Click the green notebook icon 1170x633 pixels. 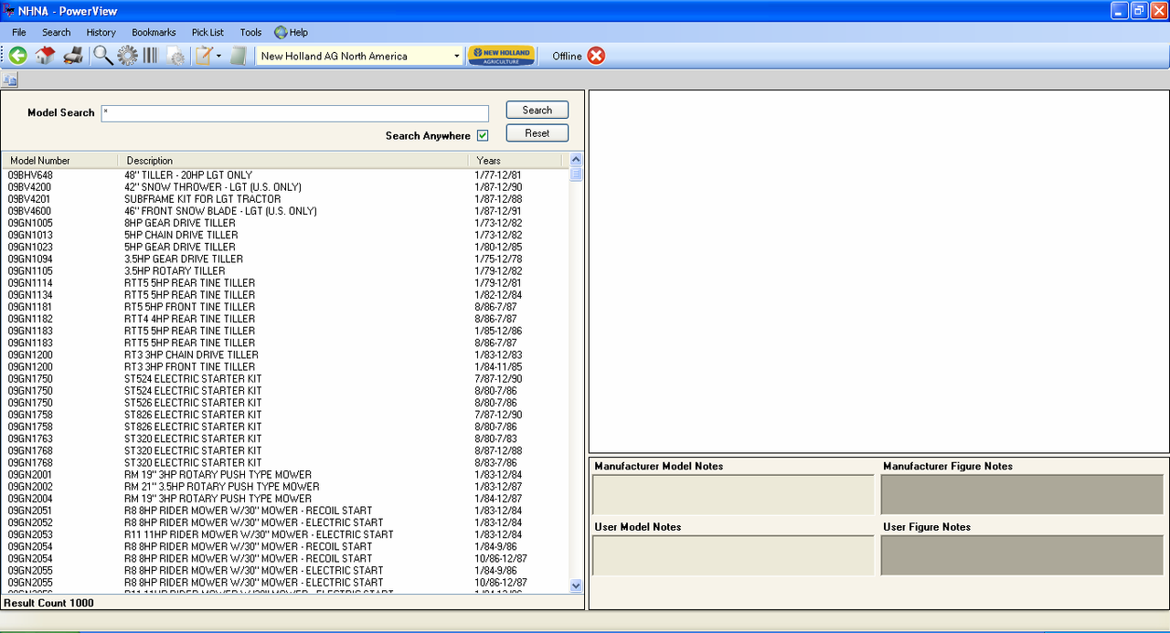[239, 56]
